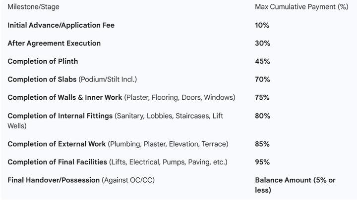Screen dimensions: 357x200
Task: Click the Milestone/Stage column header
Action: 33,7
